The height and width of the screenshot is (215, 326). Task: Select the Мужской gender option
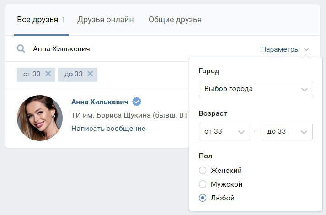203,184
